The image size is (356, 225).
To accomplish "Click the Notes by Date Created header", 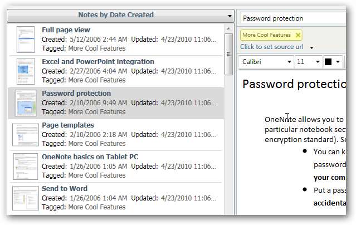I will [x=115, y=15].
